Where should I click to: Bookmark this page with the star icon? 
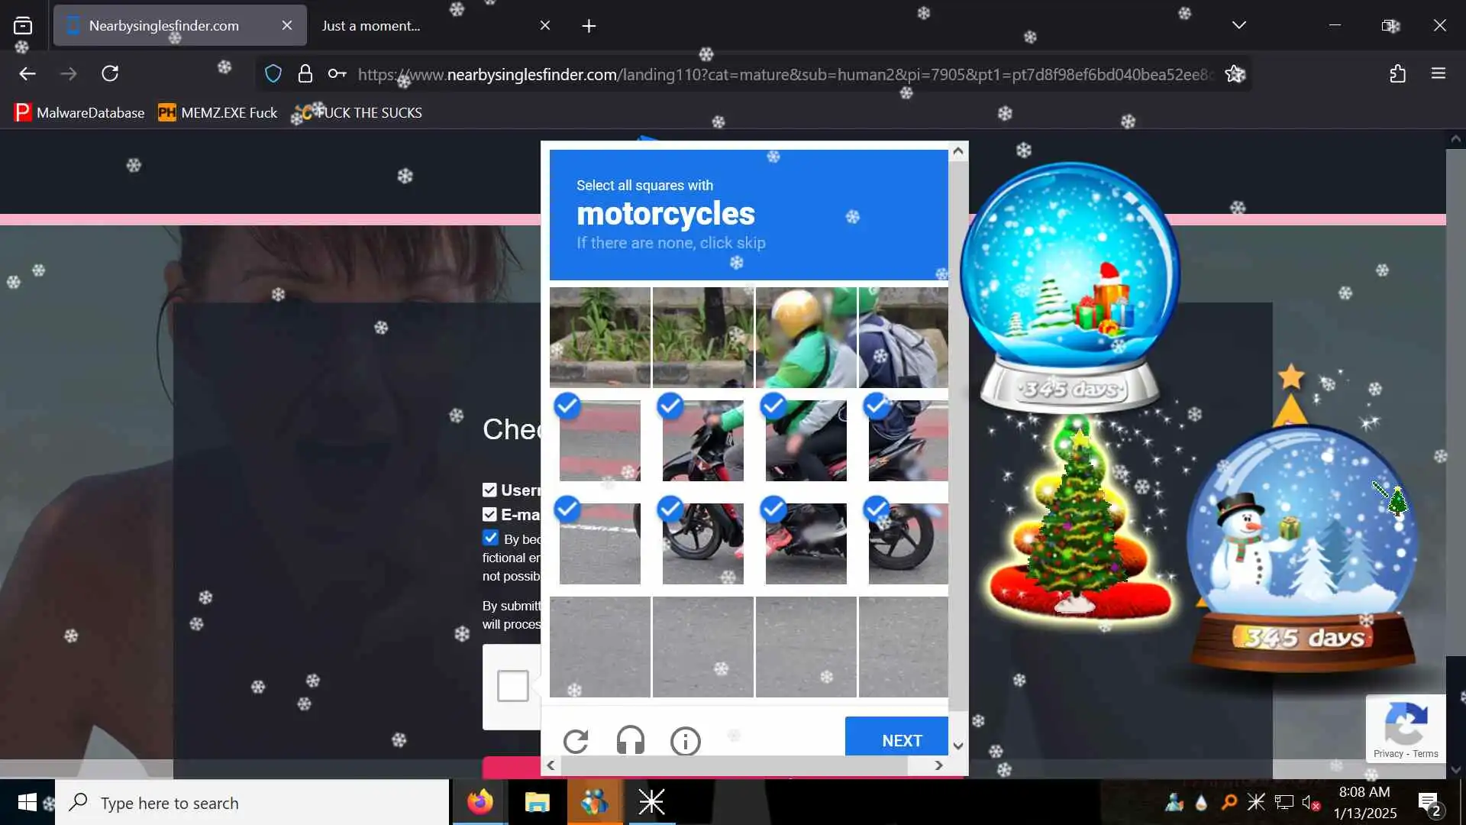pyautogui.click(x=1234, y=73)
